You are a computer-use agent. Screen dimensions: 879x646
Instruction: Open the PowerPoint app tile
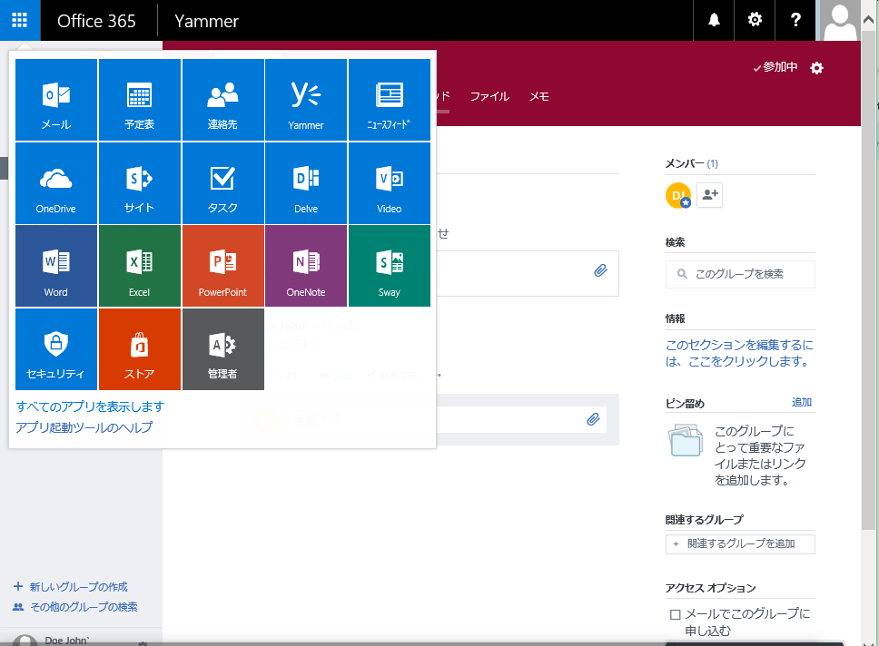[x=223, y=266]
